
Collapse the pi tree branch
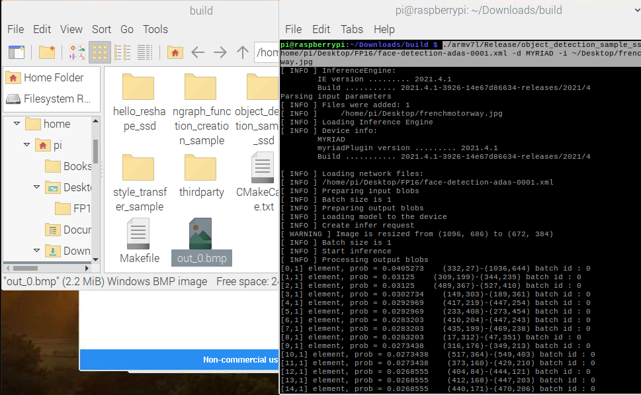pyautogui.click(x=26, y=145)
